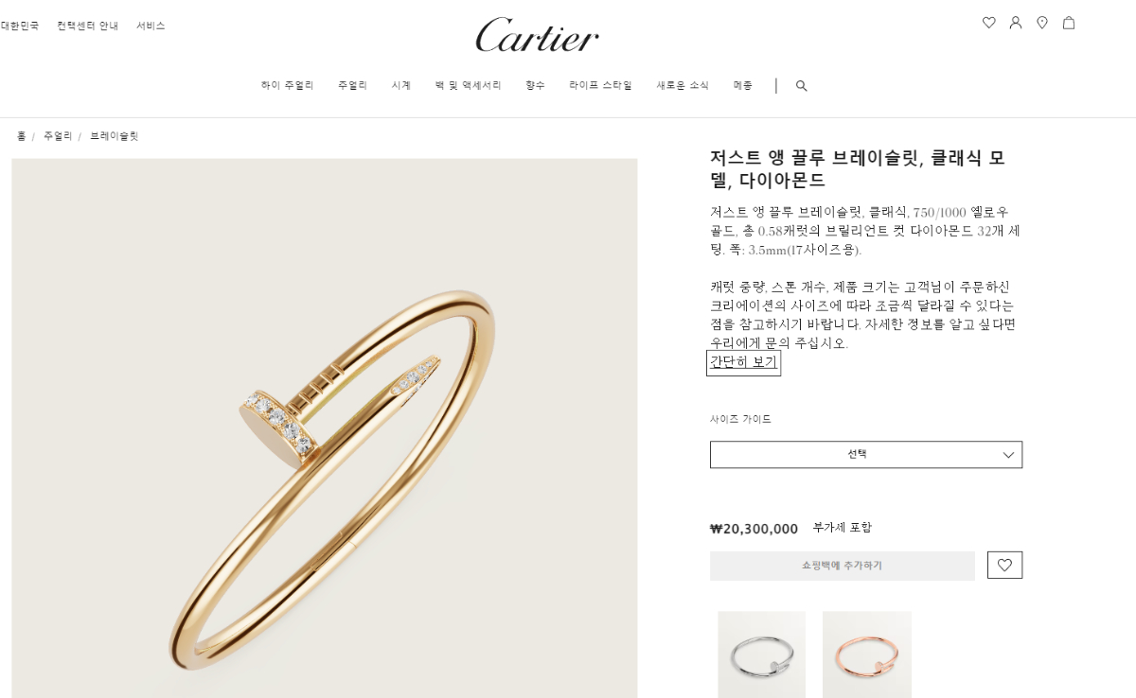Viewport: 1136px width, 698px height.
Task: Click the store locator pin icon
Action: [x=1042, y=23]
